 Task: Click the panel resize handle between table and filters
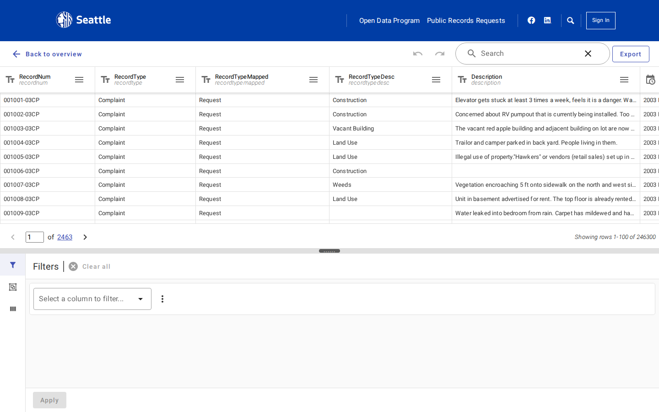click(329, 251)
